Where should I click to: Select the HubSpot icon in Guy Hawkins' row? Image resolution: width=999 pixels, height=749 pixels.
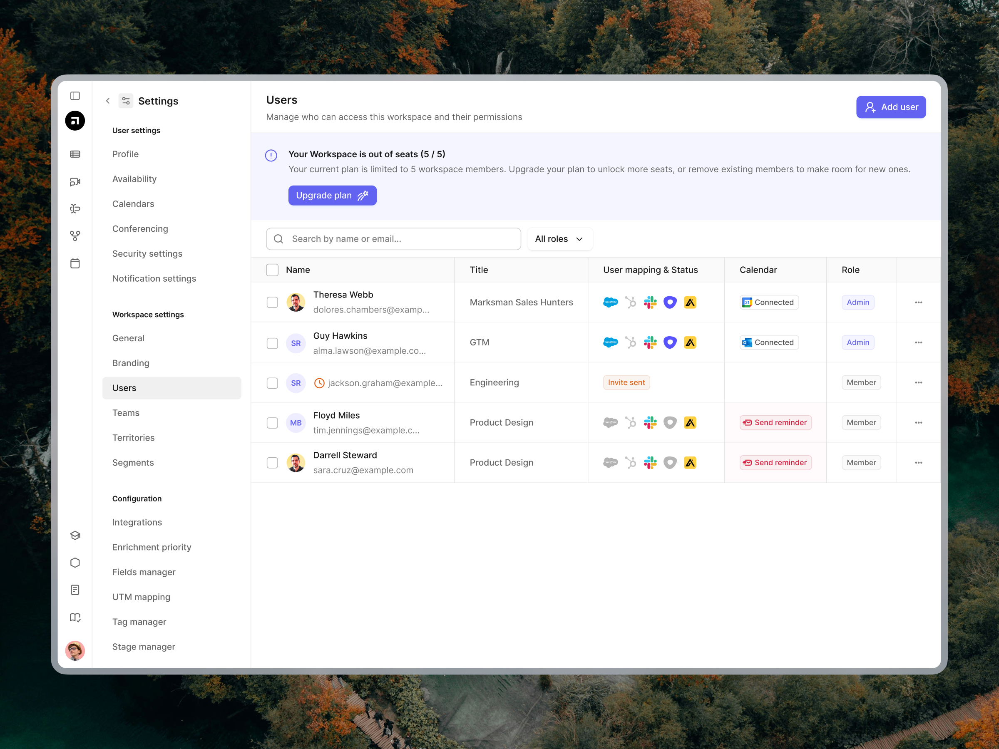click(631, 342)
